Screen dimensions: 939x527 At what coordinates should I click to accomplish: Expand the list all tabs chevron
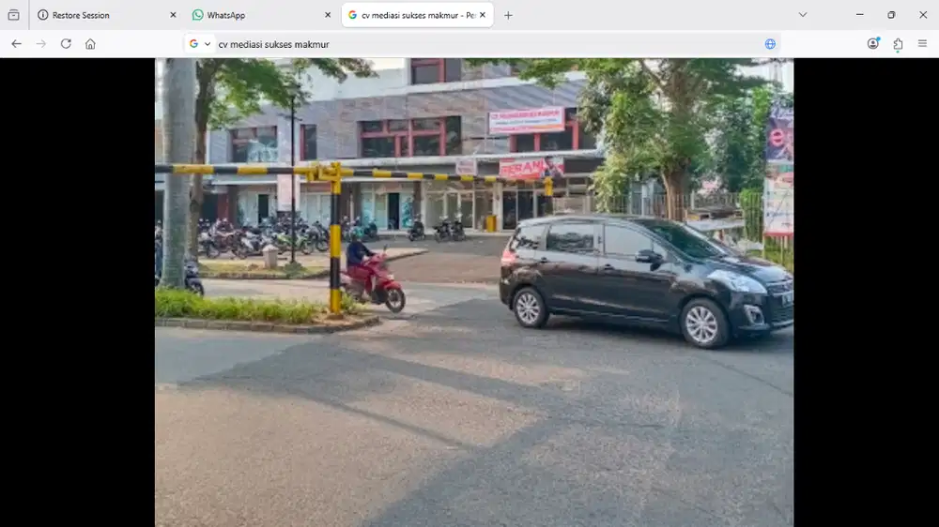[803, 15]
